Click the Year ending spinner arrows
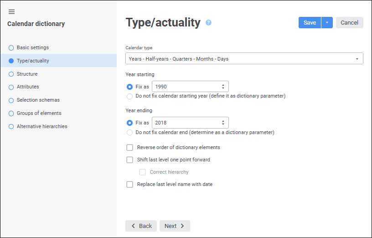Image resolution: width=372 pixels, height=238 pixels. (x=223, y=123)
